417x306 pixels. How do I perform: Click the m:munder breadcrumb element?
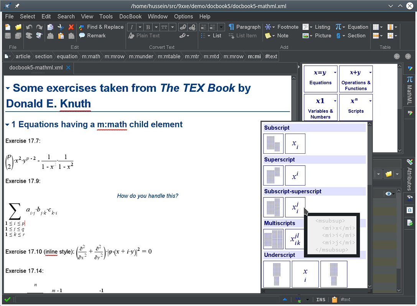(x=141, y=57)
